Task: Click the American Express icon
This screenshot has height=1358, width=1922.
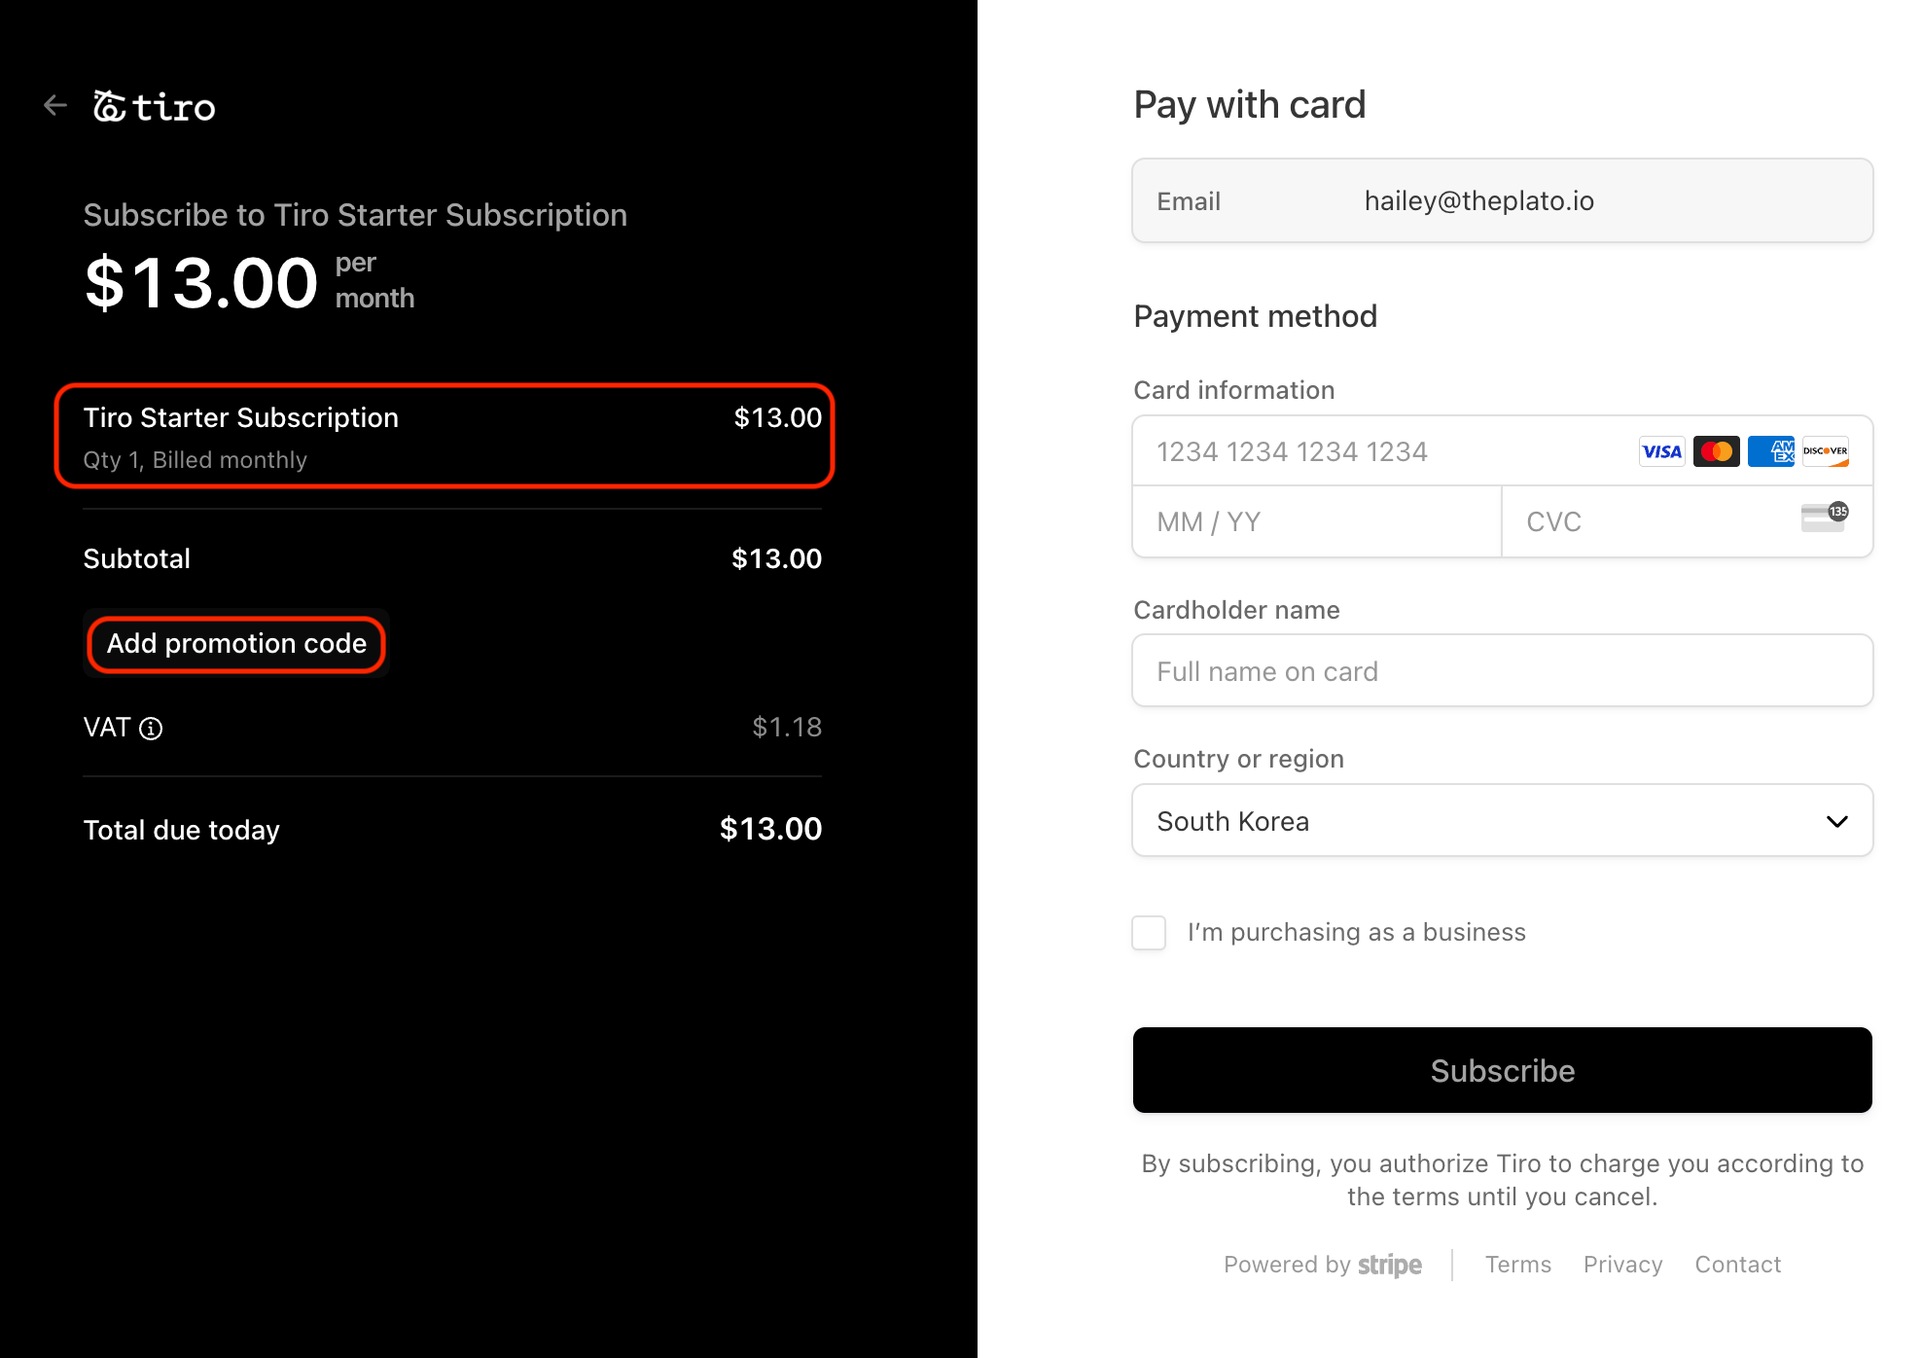Action: click(1770, 451)
